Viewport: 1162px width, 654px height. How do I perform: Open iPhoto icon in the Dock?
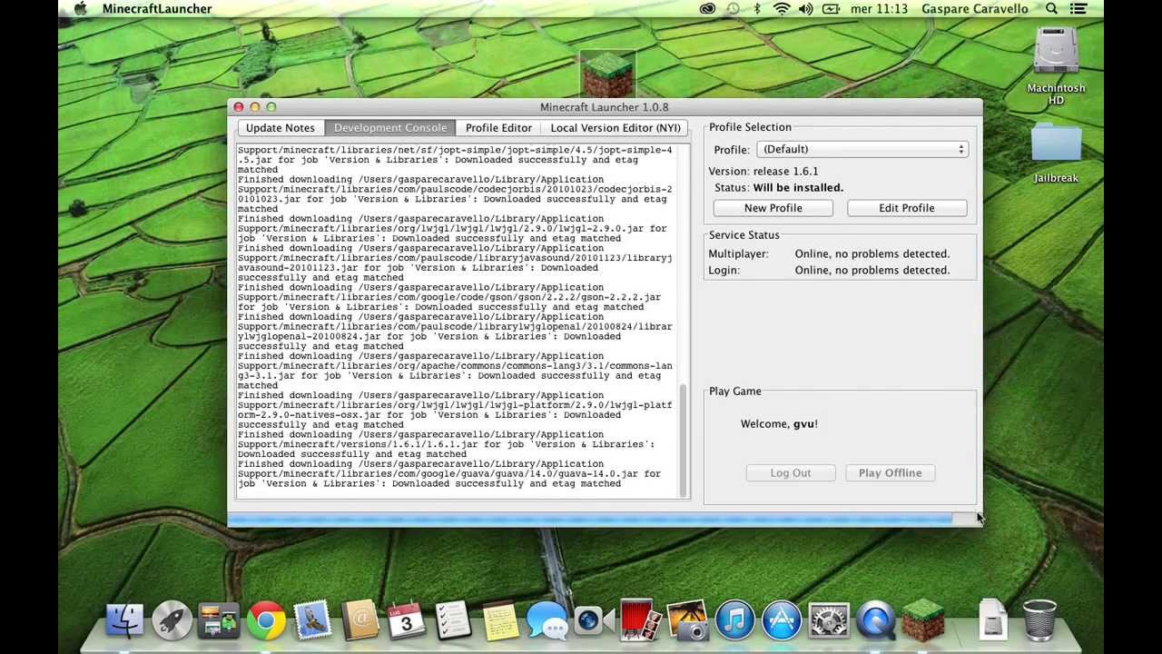(688, 620)
